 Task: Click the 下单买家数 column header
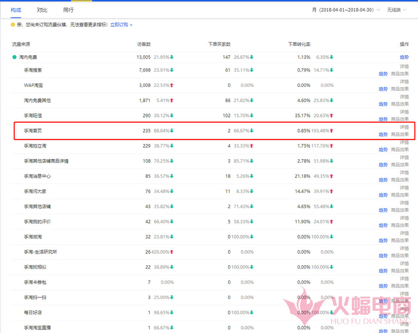[x=219, y=44]
